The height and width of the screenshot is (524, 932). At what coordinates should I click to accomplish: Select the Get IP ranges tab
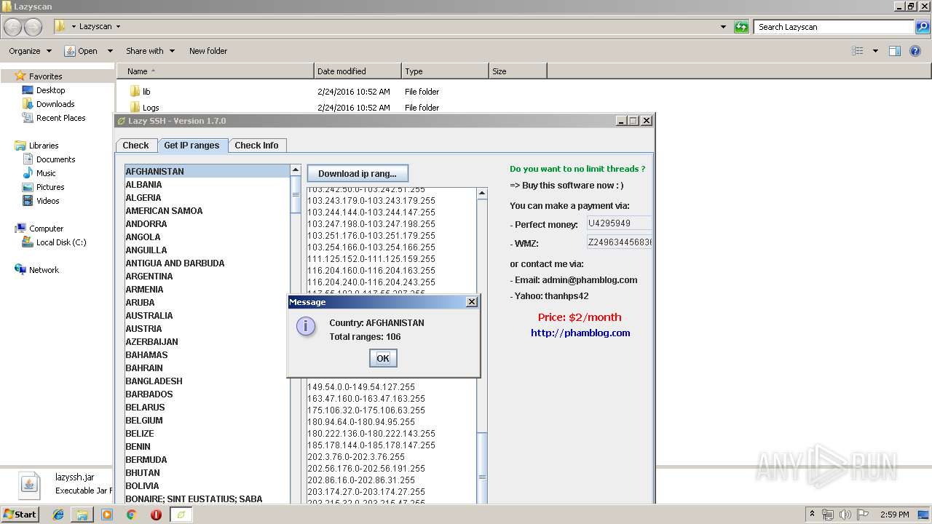pyautogui.click(x=191, y=146)
